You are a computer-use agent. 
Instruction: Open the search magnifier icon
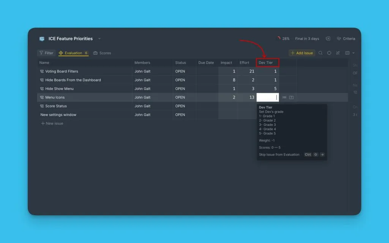click(x=321, y=53)
